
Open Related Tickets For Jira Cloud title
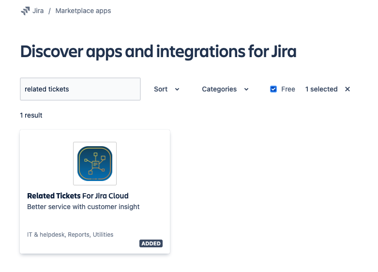(78, 196)
